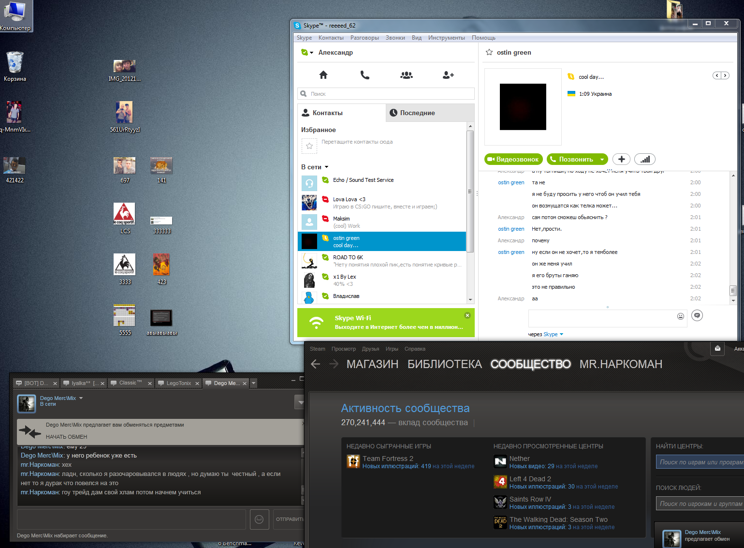The width and height of the screenshot is (744, 548).
Task: Click the Skype contact list scrollbar
Action: [x=470, y=192]
